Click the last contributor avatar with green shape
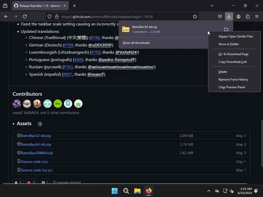The height and width of the screenshot is (197, 263). click(x=78, y=104)
